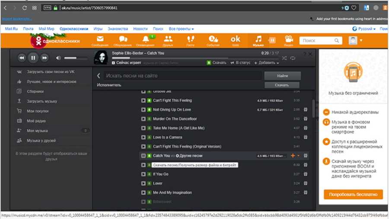The height and width of the screenshot is (219, 389).
Task: Skip to the next track
Action: click(44, 57)
